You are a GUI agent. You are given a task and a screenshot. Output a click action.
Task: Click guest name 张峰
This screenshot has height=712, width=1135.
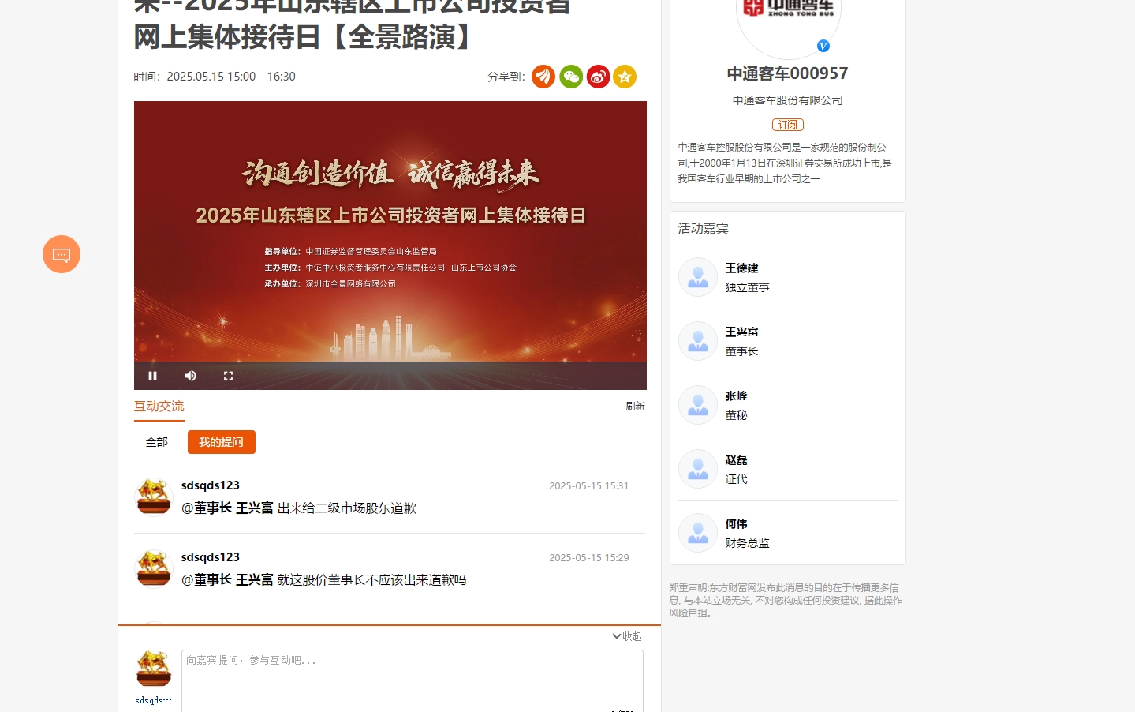[x=736, y=396]
